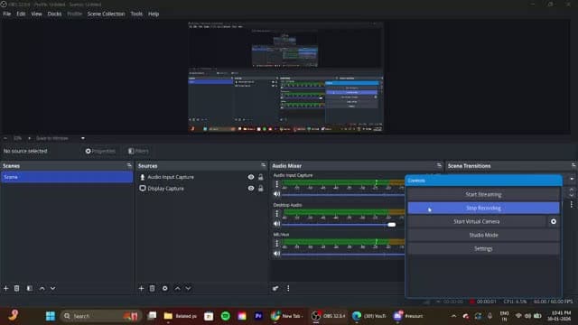Toggle Studio Mode in Controls
This screenshot has height=325, width=578.
(x=483, y=235)
